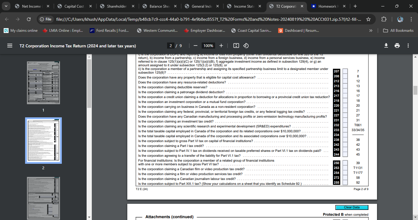
Task: Zoom in using the plus icon
Action: pyautogui.click(x=221, y=46)
